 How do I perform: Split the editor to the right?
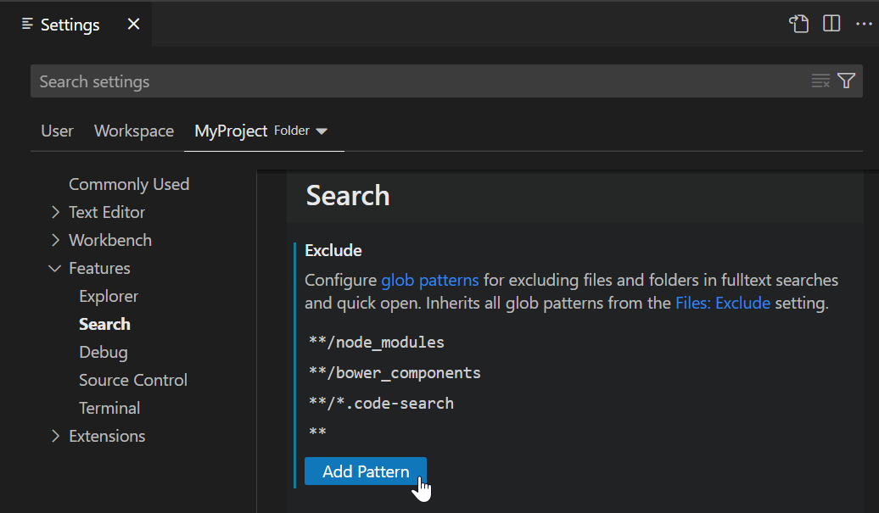[831, 24]
